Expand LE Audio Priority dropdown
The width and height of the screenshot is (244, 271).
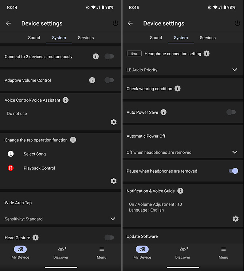[183, 70]
